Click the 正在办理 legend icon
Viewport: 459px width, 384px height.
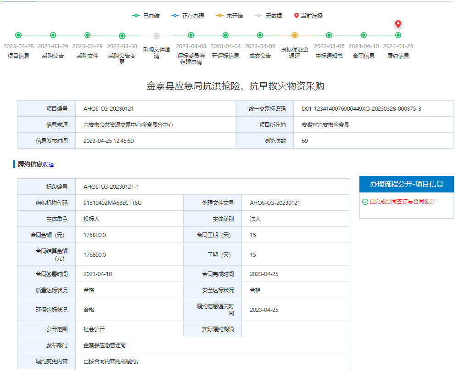coord(175,16)
